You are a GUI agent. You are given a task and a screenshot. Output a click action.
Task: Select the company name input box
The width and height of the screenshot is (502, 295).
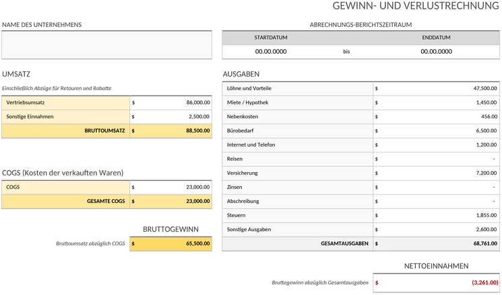(x=106, y=45)
